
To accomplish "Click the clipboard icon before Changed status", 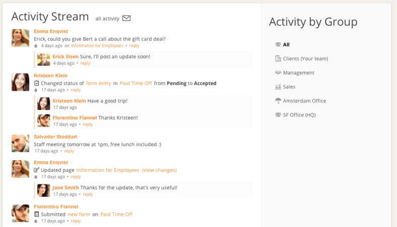I will click(x=36, y=83).
